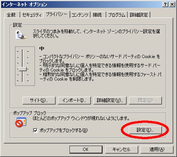Toggle ポップアップをブロックする checkbox
The image size is (177, 157).
(x=35, y=130)
